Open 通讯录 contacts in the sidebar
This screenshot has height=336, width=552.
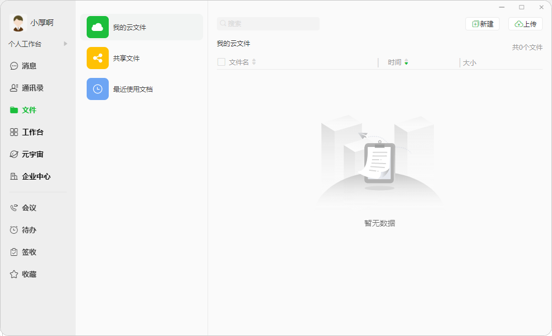[26, 88]
